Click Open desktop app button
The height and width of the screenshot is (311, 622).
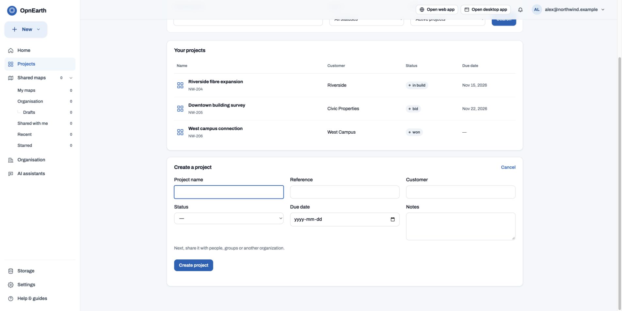click(486, 9)
